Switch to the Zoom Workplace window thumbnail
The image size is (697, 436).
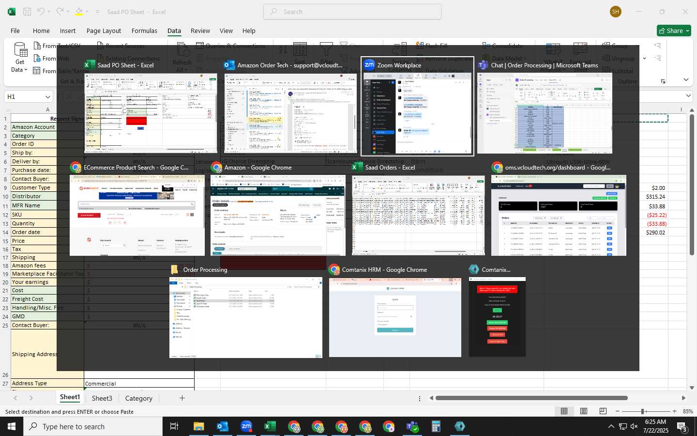point(417,106)
